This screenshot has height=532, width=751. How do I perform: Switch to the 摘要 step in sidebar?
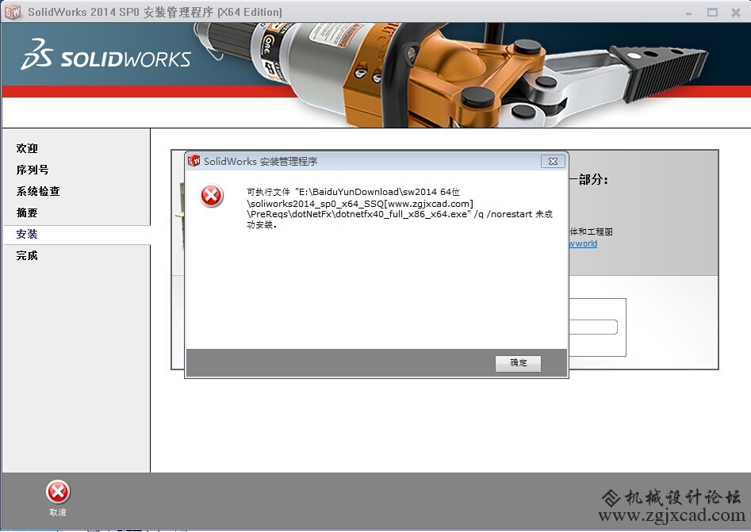click(x=27, y=212)
